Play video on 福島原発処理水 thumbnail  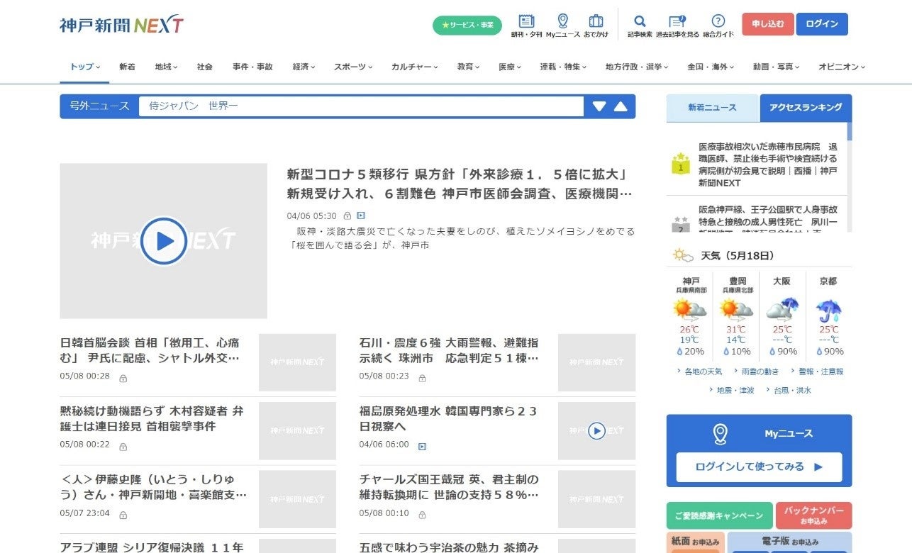(x=596, y=430)
